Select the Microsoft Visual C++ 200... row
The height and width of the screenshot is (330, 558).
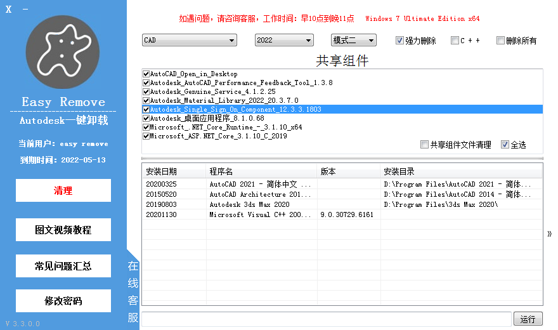(x=342, y=214)
